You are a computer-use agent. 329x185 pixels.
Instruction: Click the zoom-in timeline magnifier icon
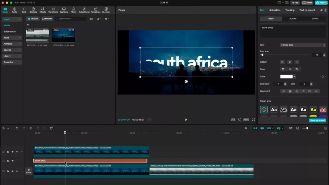point(325,128)
